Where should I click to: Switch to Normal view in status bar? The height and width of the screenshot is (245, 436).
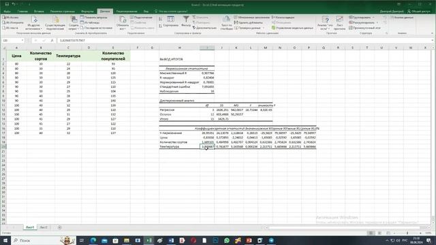point(371,233)
